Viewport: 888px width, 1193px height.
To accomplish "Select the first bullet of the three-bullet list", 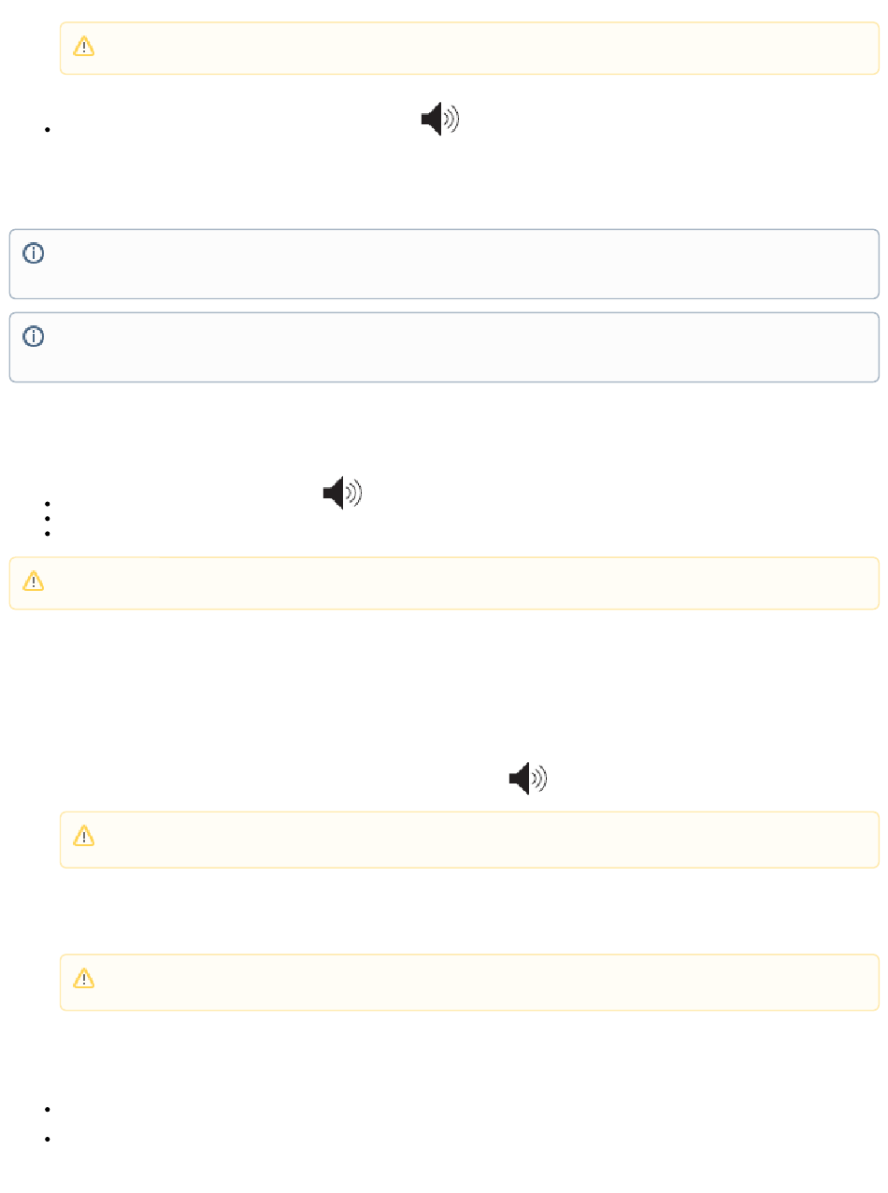I will click(x=46, y=504).
